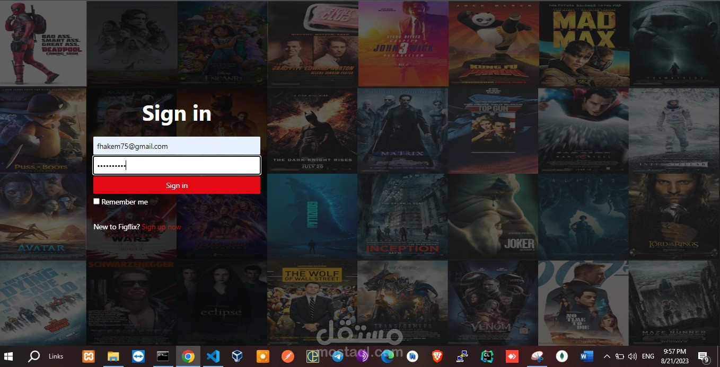720x367 pixels.
Task: Launch XAMPP from the taskbar
Action: point(89,356)
